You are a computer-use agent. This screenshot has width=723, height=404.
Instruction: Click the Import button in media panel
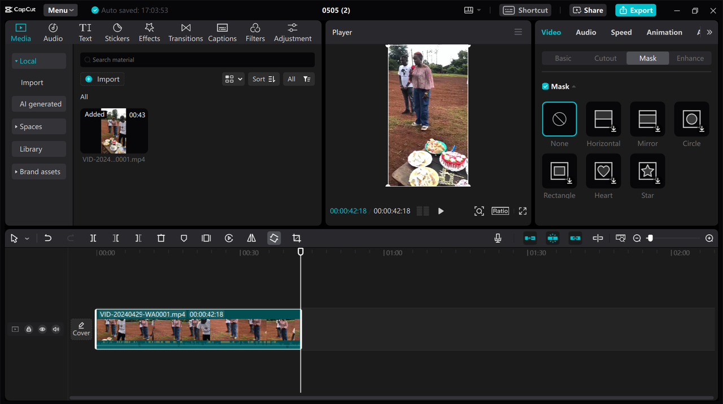(102, 79)
